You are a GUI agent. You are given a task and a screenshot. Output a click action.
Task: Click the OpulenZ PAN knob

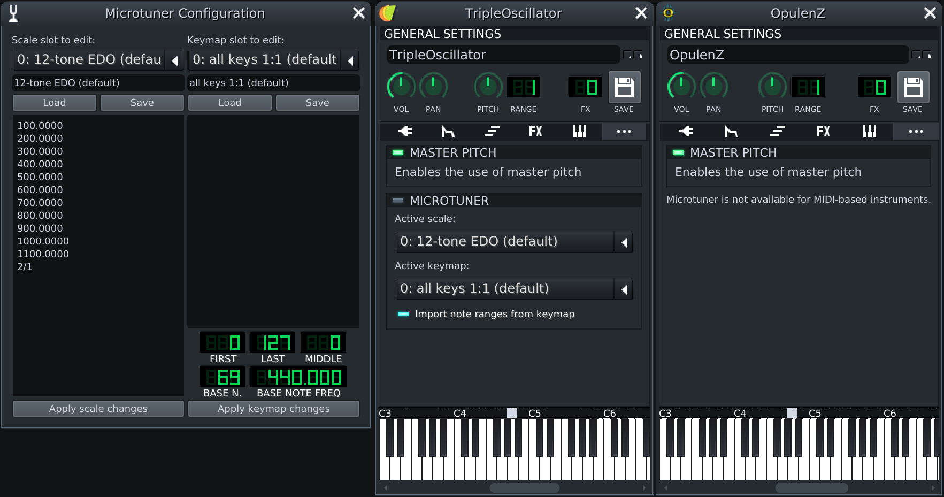coord(714,86)
